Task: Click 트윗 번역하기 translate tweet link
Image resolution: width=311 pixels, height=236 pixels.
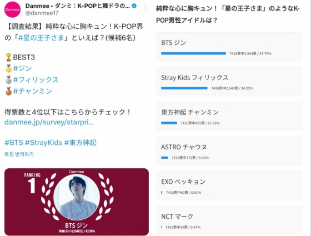Action: tap(19, 154)
